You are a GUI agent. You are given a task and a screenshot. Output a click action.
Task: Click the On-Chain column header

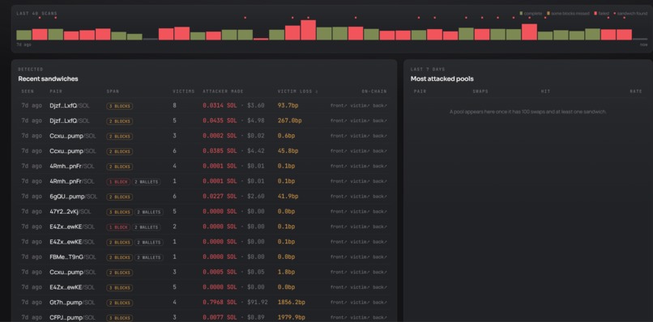(374, 91)
